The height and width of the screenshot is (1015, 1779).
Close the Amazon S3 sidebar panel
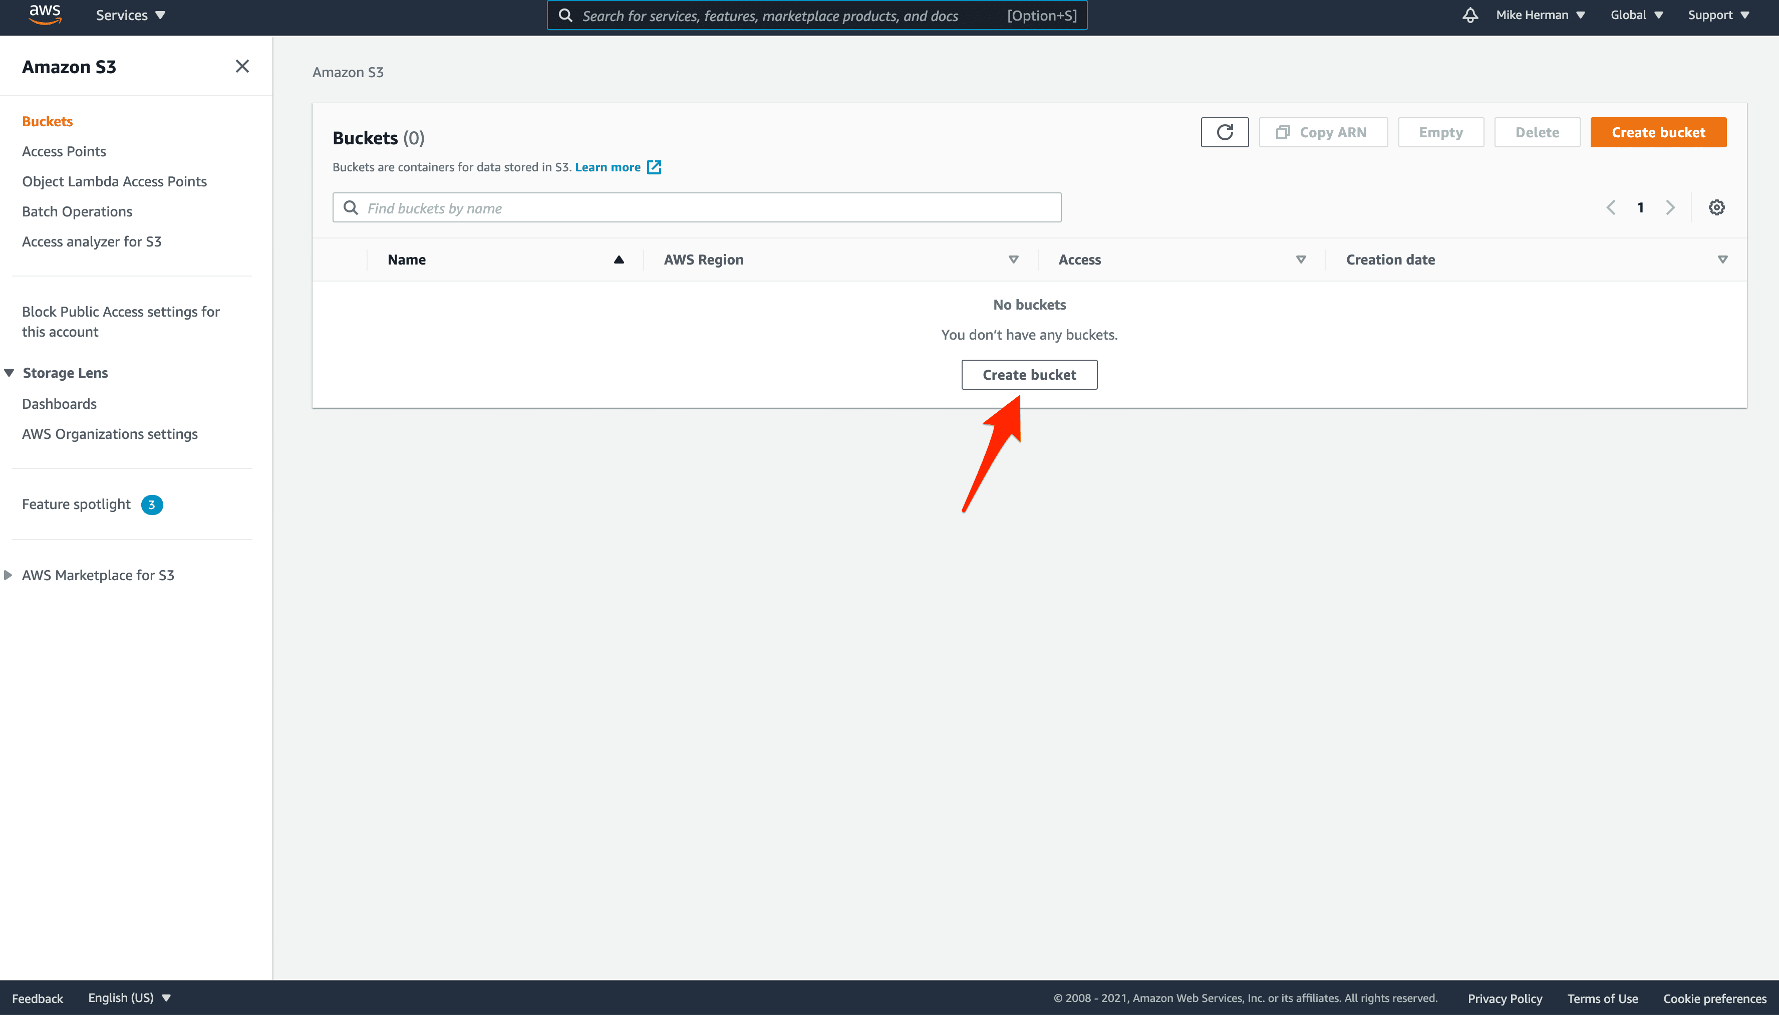pos(242,66)
